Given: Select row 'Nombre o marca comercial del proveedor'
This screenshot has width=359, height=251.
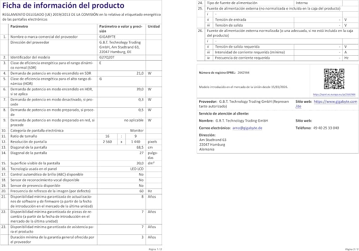Looking at the screenshot, I should coord(81,37).
